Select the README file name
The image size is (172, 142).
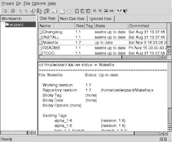[51, 48]
